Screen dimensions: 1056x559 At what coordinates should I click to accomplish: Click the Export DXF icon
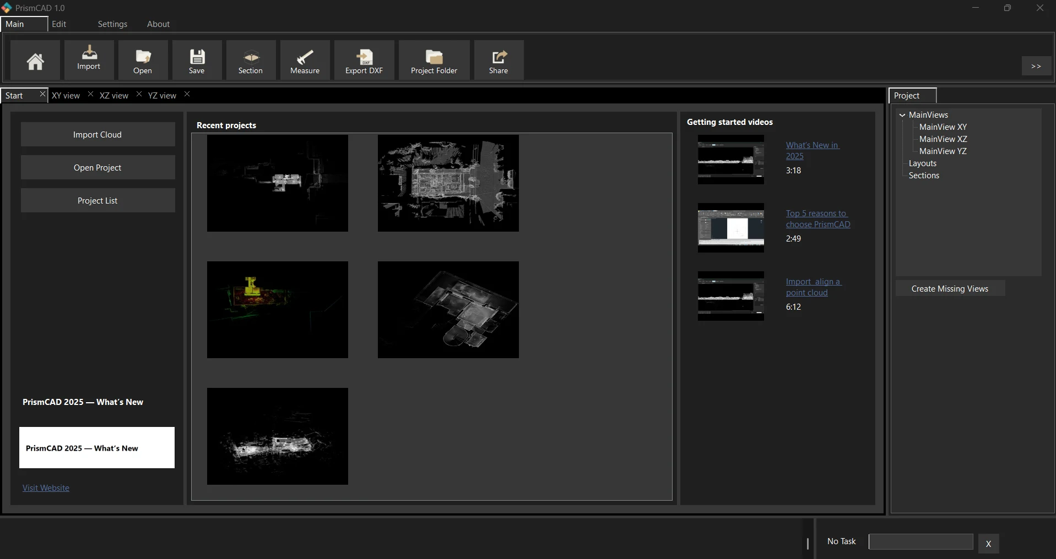point(364,61)
